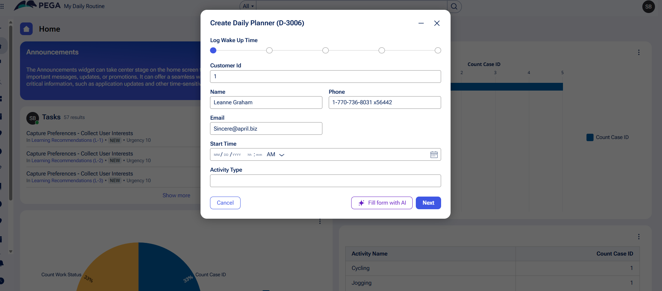Minimize the Create Daily Planner dialog
The height and width of the screenshot is (291, 662).
tap(421, 23)
